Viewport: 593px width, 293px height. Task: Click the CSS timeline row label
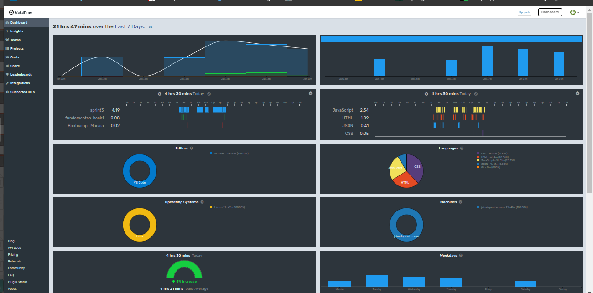pyautogui.click(x=349, y=133)
